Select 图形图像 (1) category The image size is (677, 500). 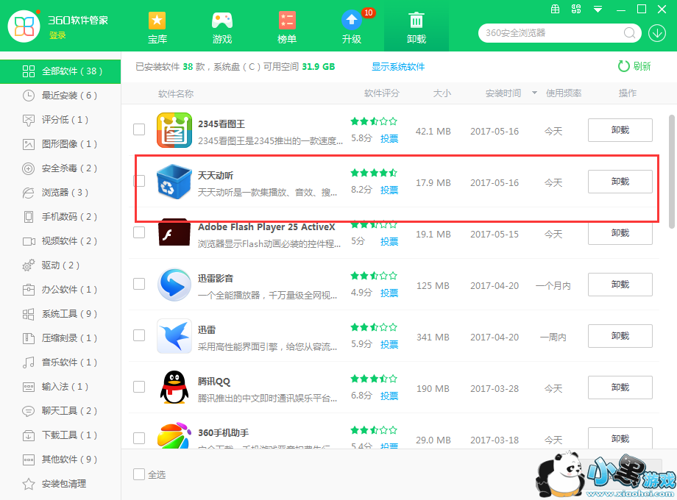click(60, 144)
